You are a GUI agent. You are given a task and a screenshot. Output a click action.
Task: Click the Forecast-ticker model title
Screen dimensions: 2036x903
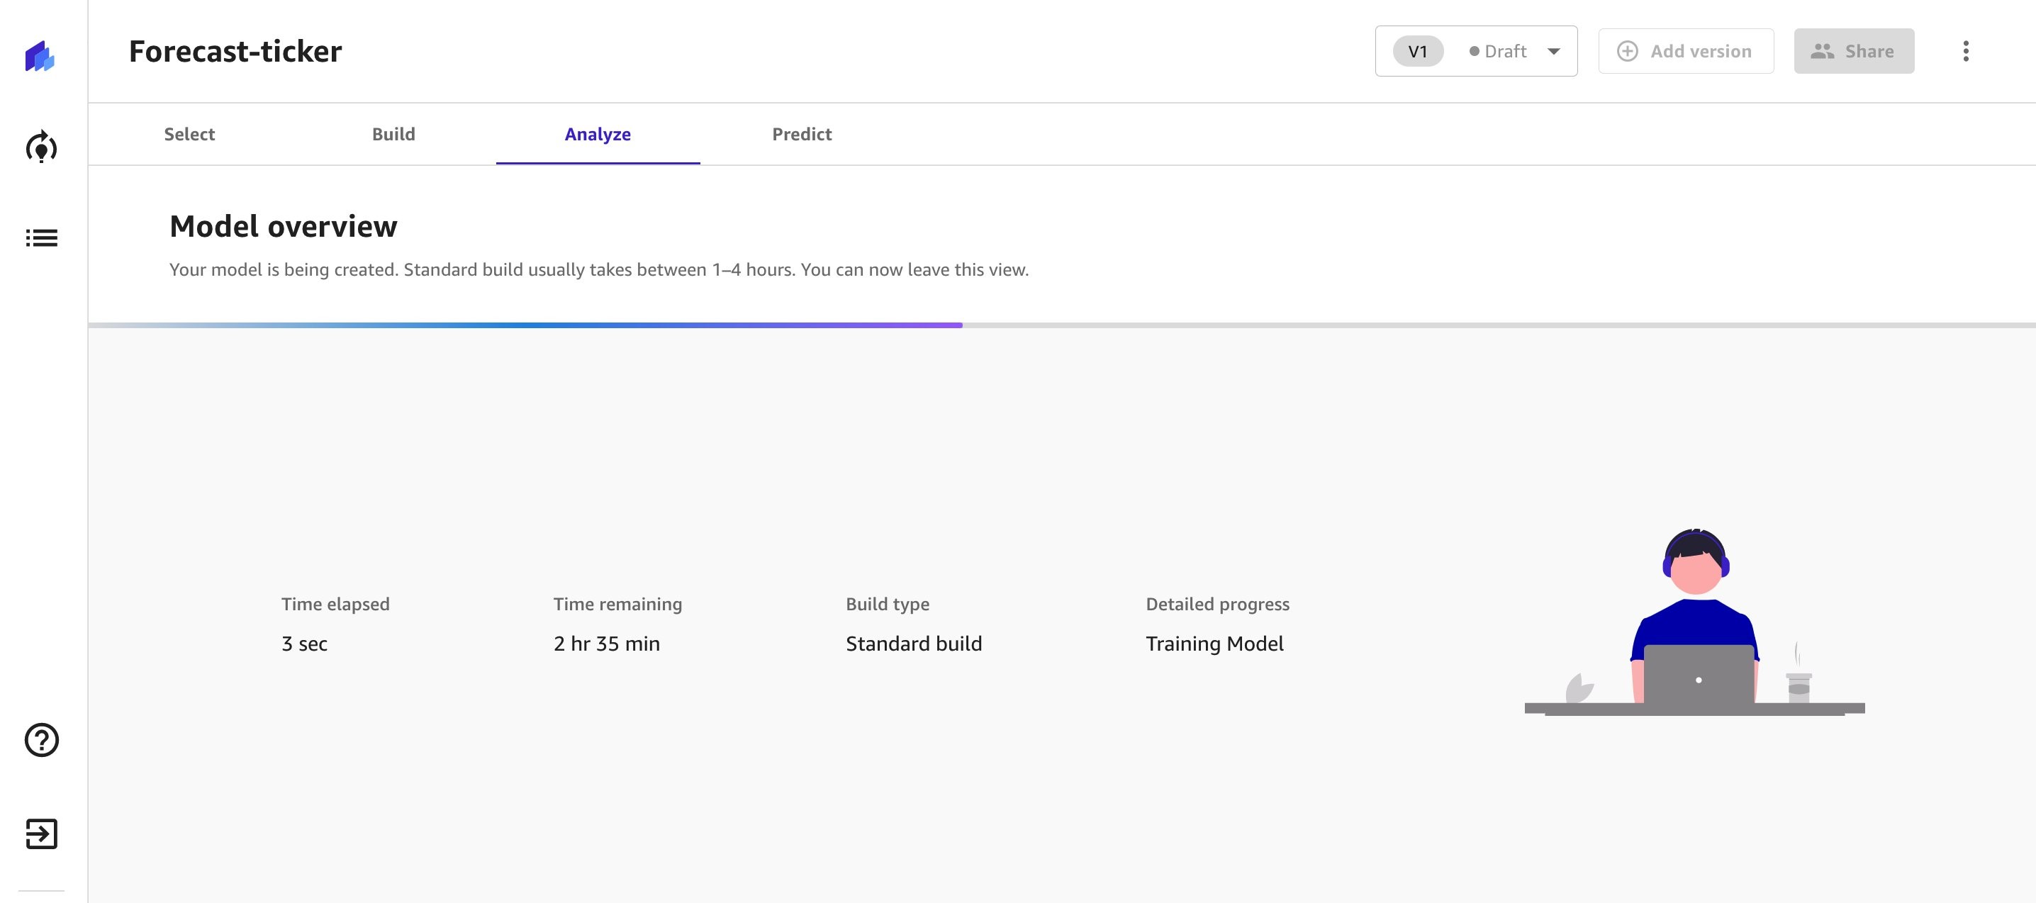click(235, 51)
